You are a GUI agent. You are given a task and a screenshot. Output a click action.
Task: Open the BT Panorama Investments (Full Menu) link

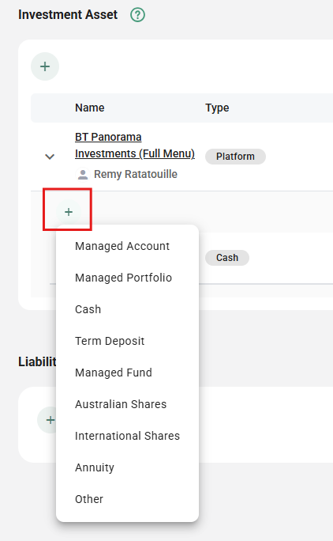135,146
